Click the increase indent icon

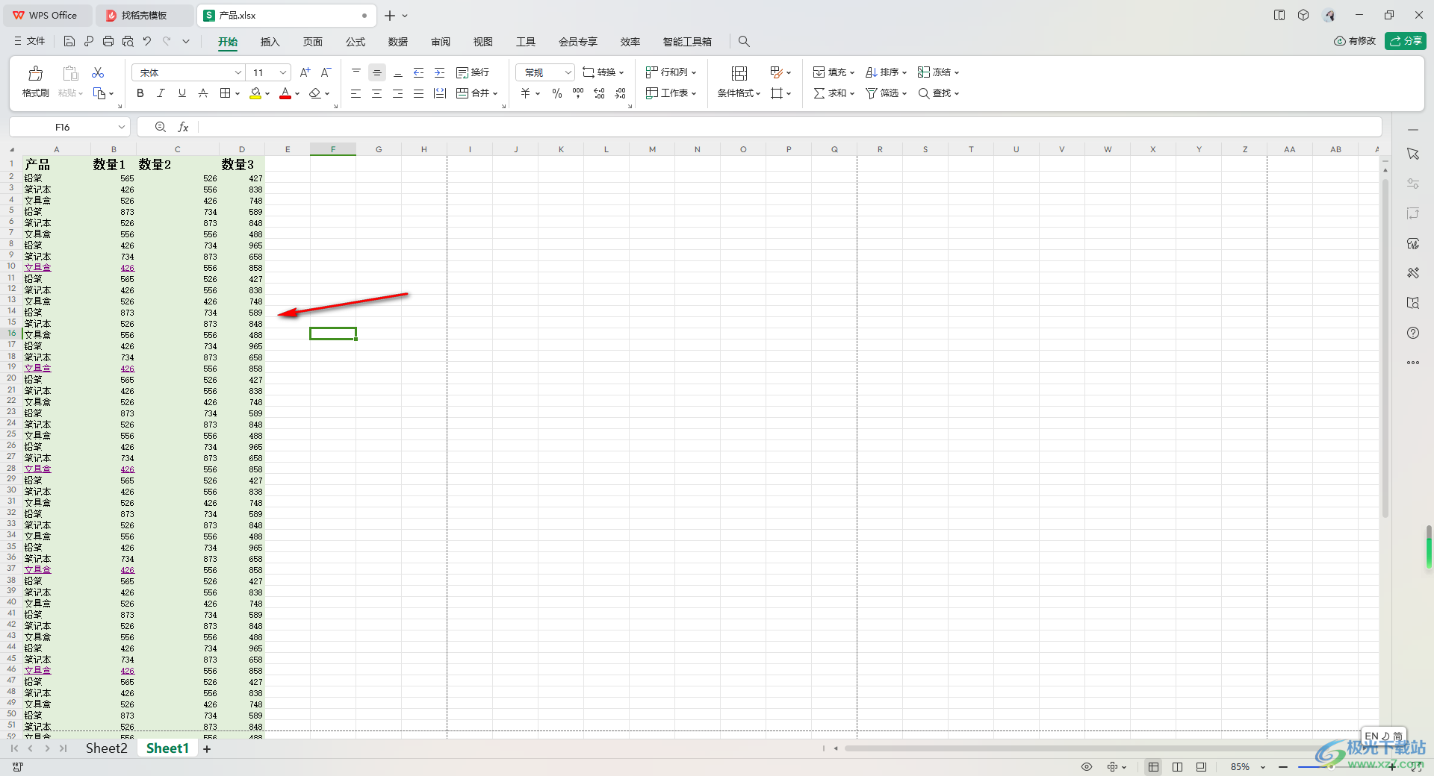click(x=440, y=72)
